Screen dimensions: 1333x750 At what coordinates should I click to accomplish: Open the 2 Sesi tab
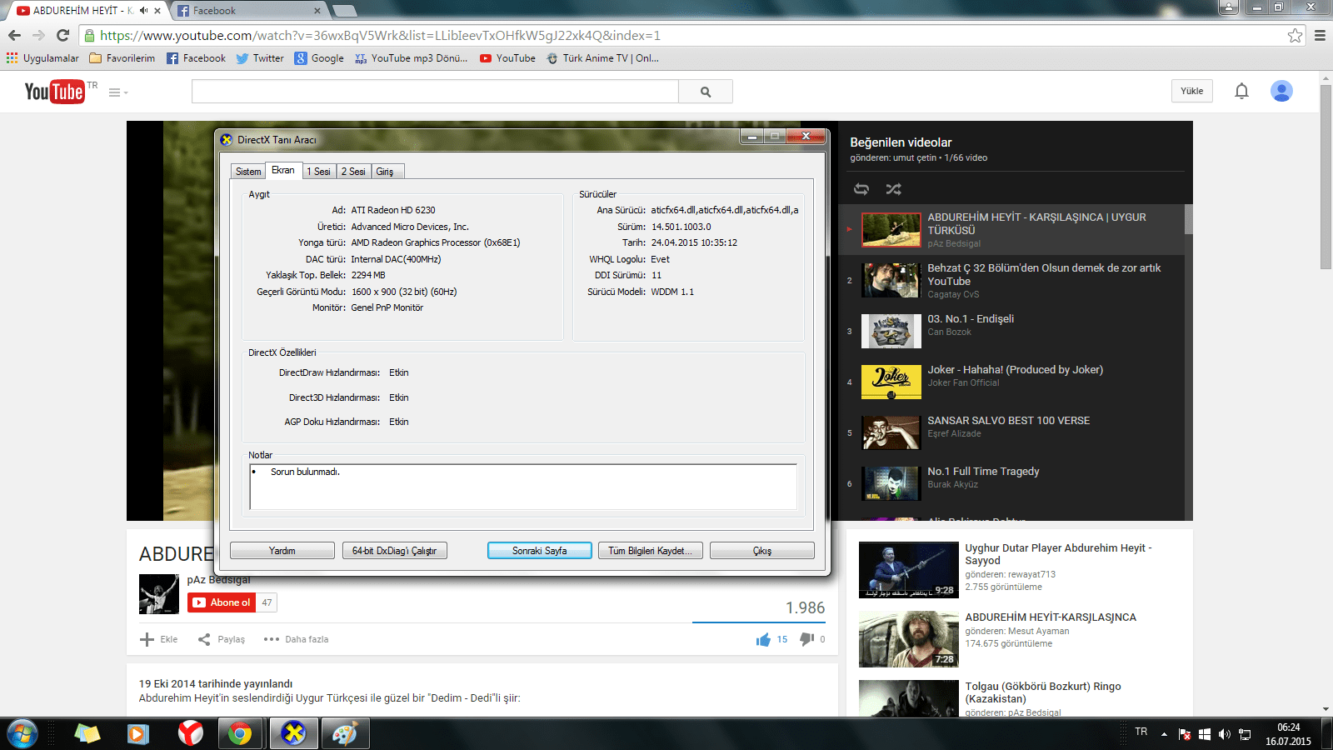coord(353,171)
